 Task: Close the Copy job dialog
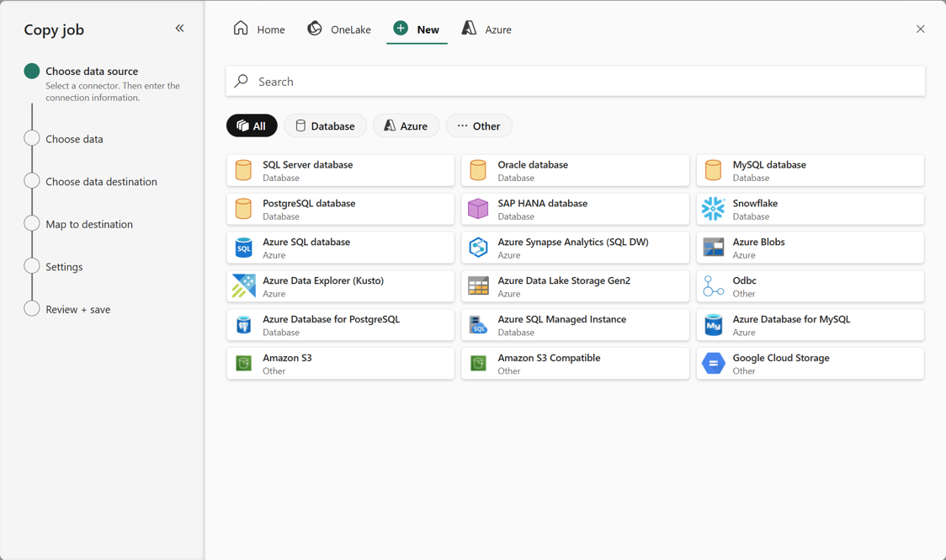point(920,29)
